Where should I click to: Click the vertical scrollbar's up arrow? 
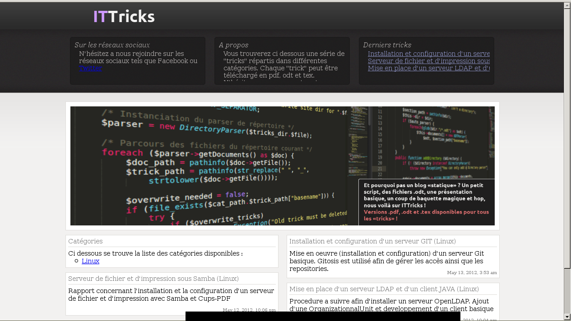(567, 5)
